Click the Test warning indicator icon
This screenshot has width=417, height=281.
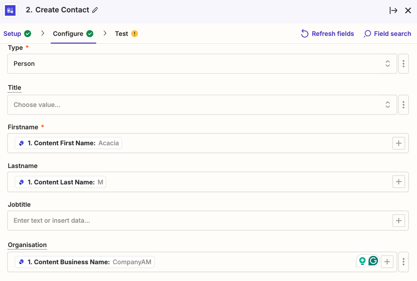(135, 34)
